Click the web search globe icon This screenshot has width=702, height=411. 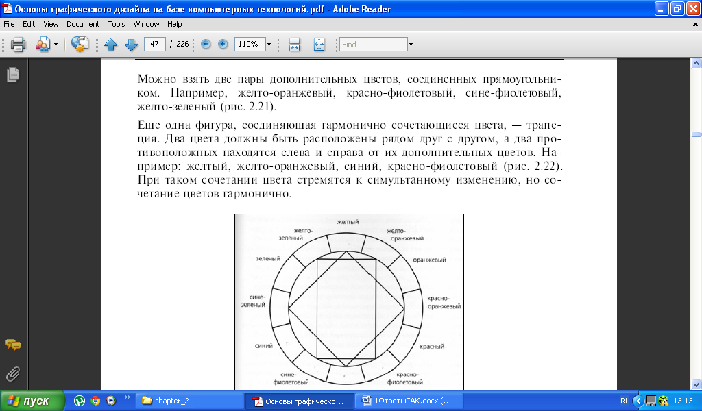point(80,45)
